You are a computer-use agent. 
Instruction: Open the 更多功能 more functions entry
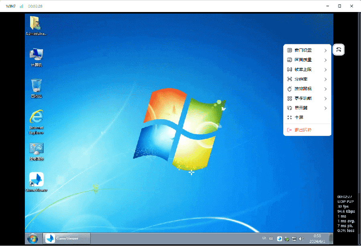307,98
